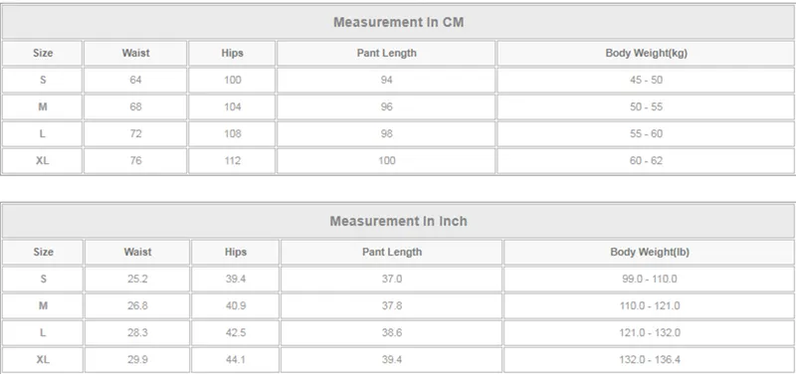The height and width of the screenshot is (374, 796).
Task: Select the XL size cell in Inch table
Action: [x=43, y=359]
